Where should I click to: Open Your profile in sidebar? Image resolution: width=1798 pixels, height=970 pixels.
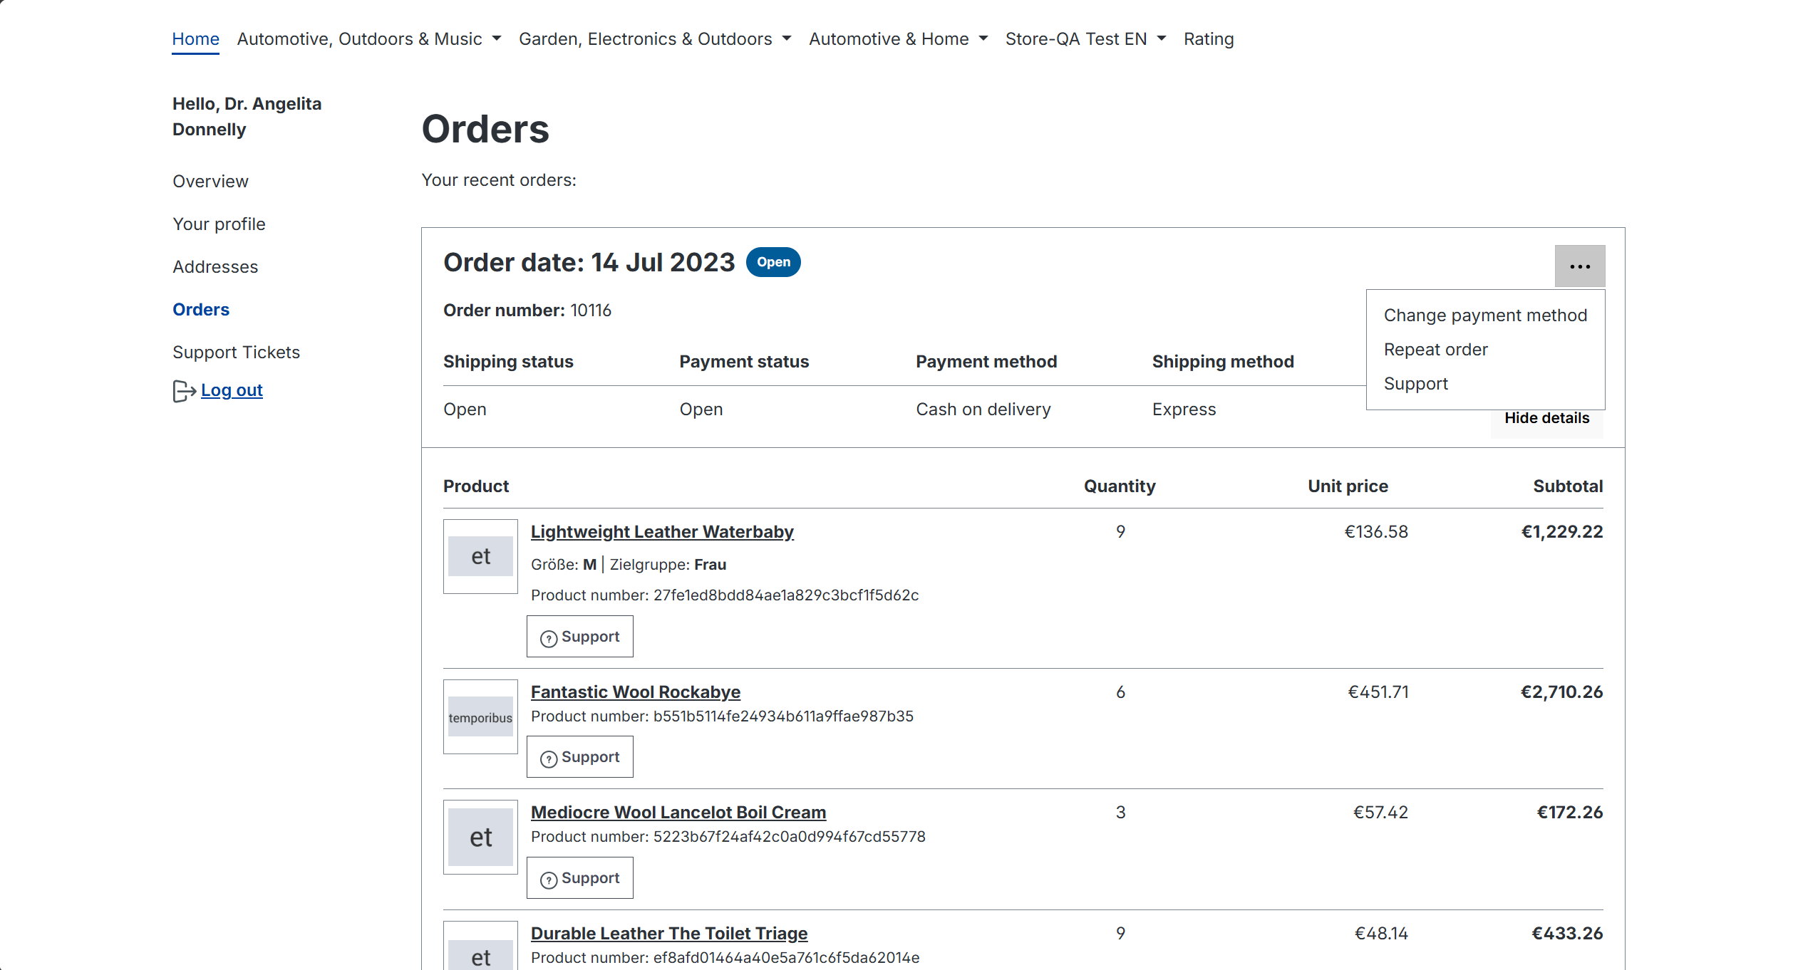coord(219,224)
